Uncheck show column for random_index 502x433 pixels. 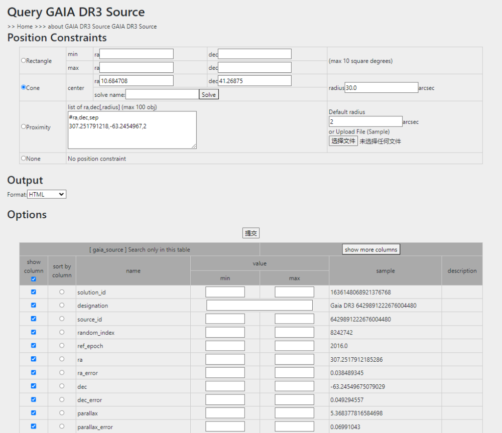(x=34, y=332)
